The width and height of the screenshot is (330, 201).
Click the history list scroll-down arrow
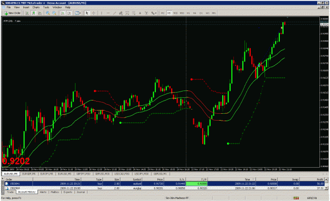(x=326, y=188)
